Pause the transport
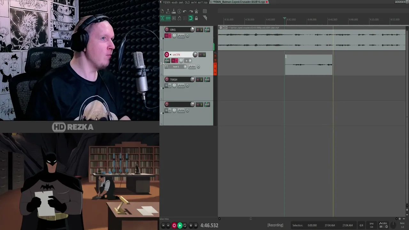Screen dimensions: 409x230 click(x=196, y=226)
